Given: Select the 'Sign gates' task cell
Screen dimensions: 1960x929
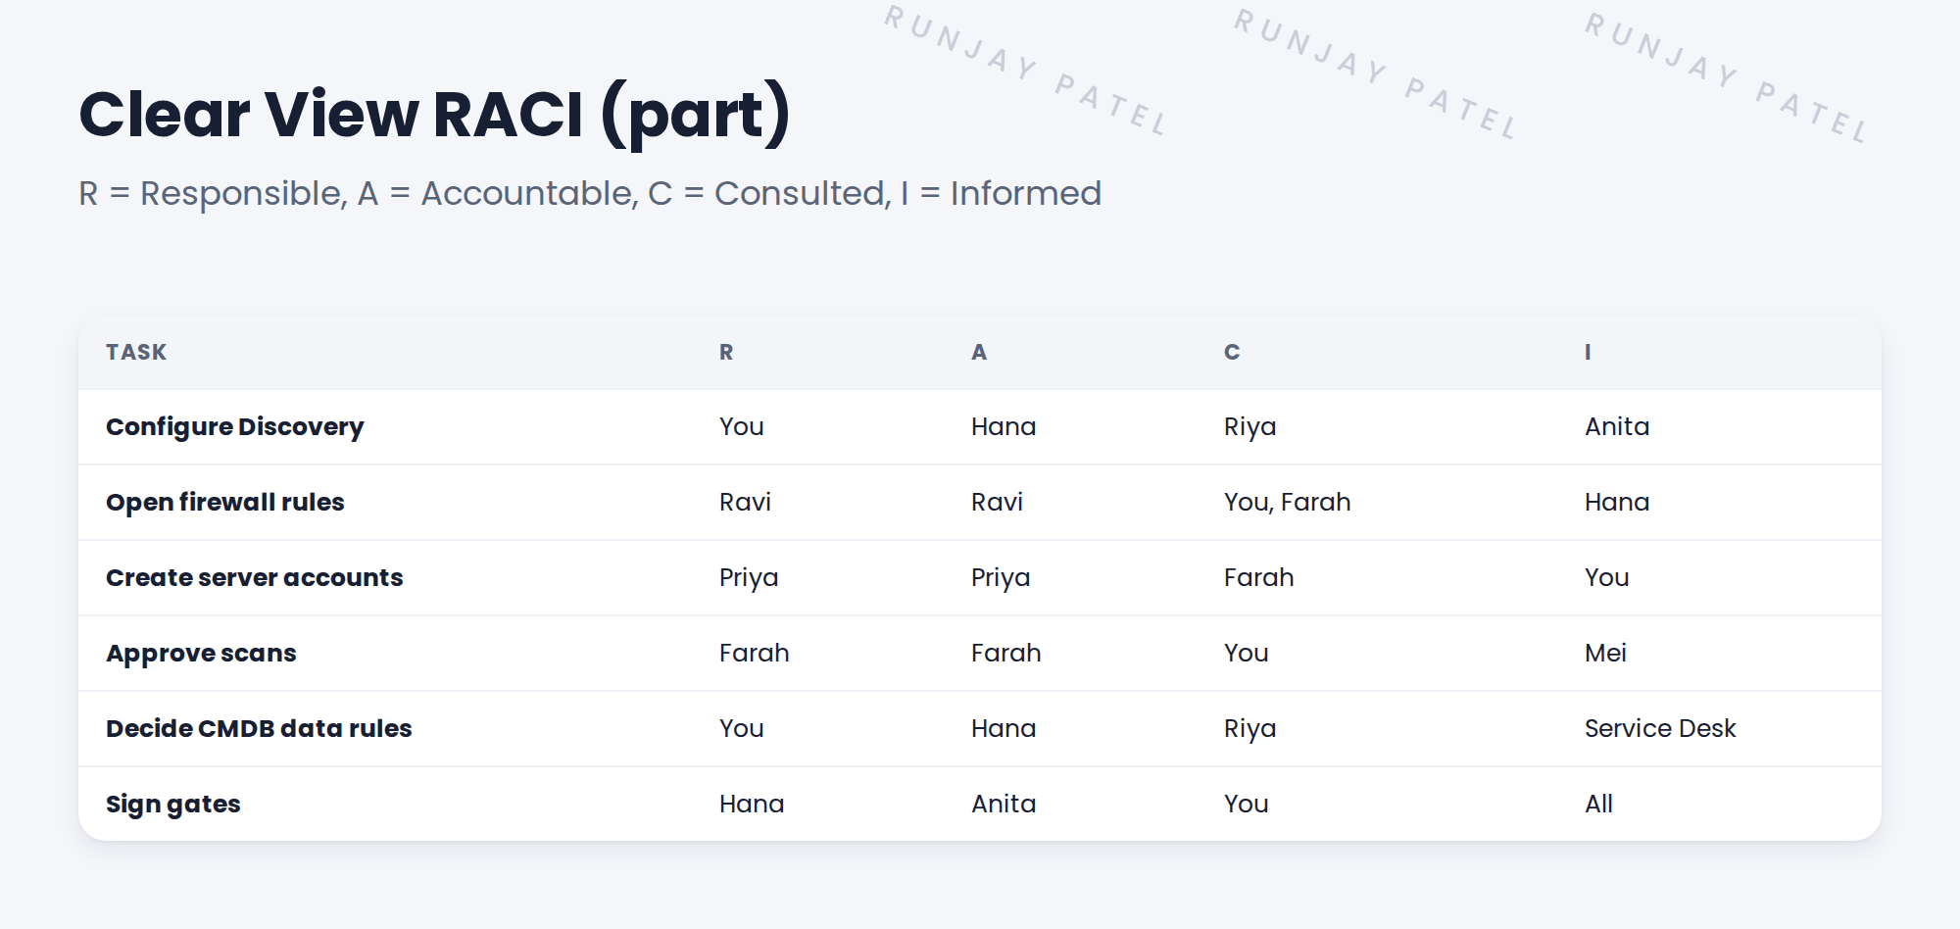Looking at the screenshot, I should (173, 805).
